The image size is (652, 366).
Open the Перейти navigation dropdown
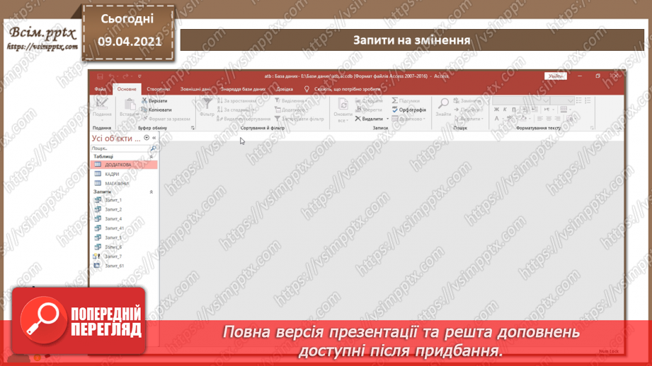click(x=467, y=110)
